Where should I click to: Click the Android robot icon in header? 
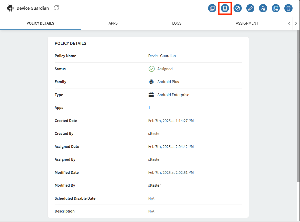click(x=10, y=8)
